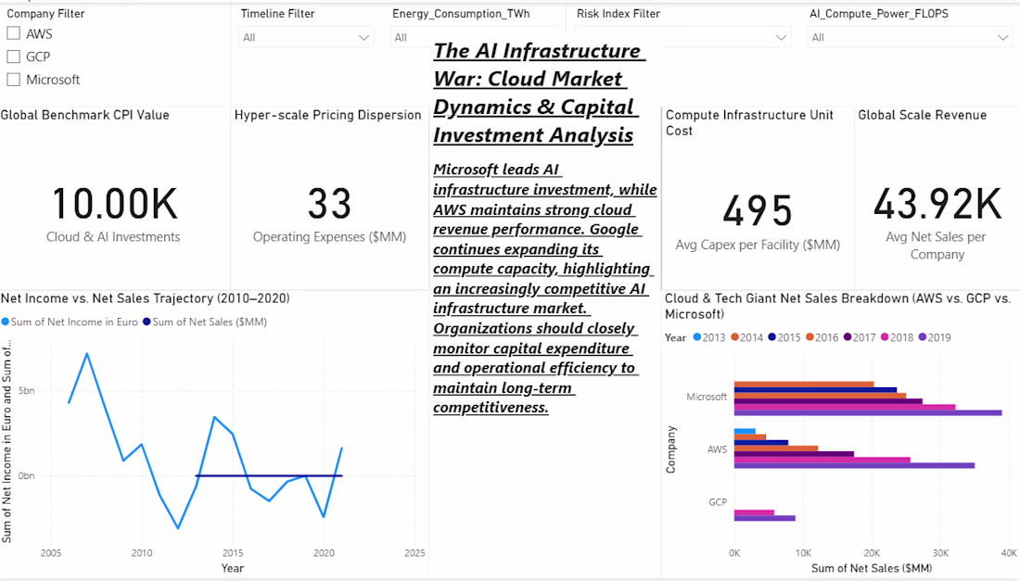Screen dimensions: 1020x581
Task: Click the 43.92K Avg Net Sales value
Action: pos(937,204)
